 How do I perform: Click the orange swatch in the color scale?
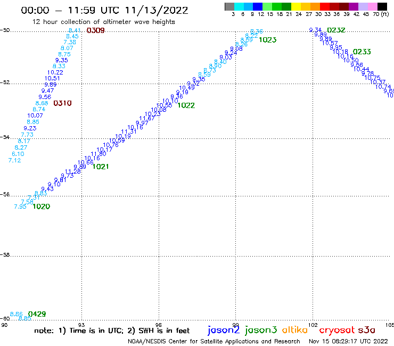(315, 6)
